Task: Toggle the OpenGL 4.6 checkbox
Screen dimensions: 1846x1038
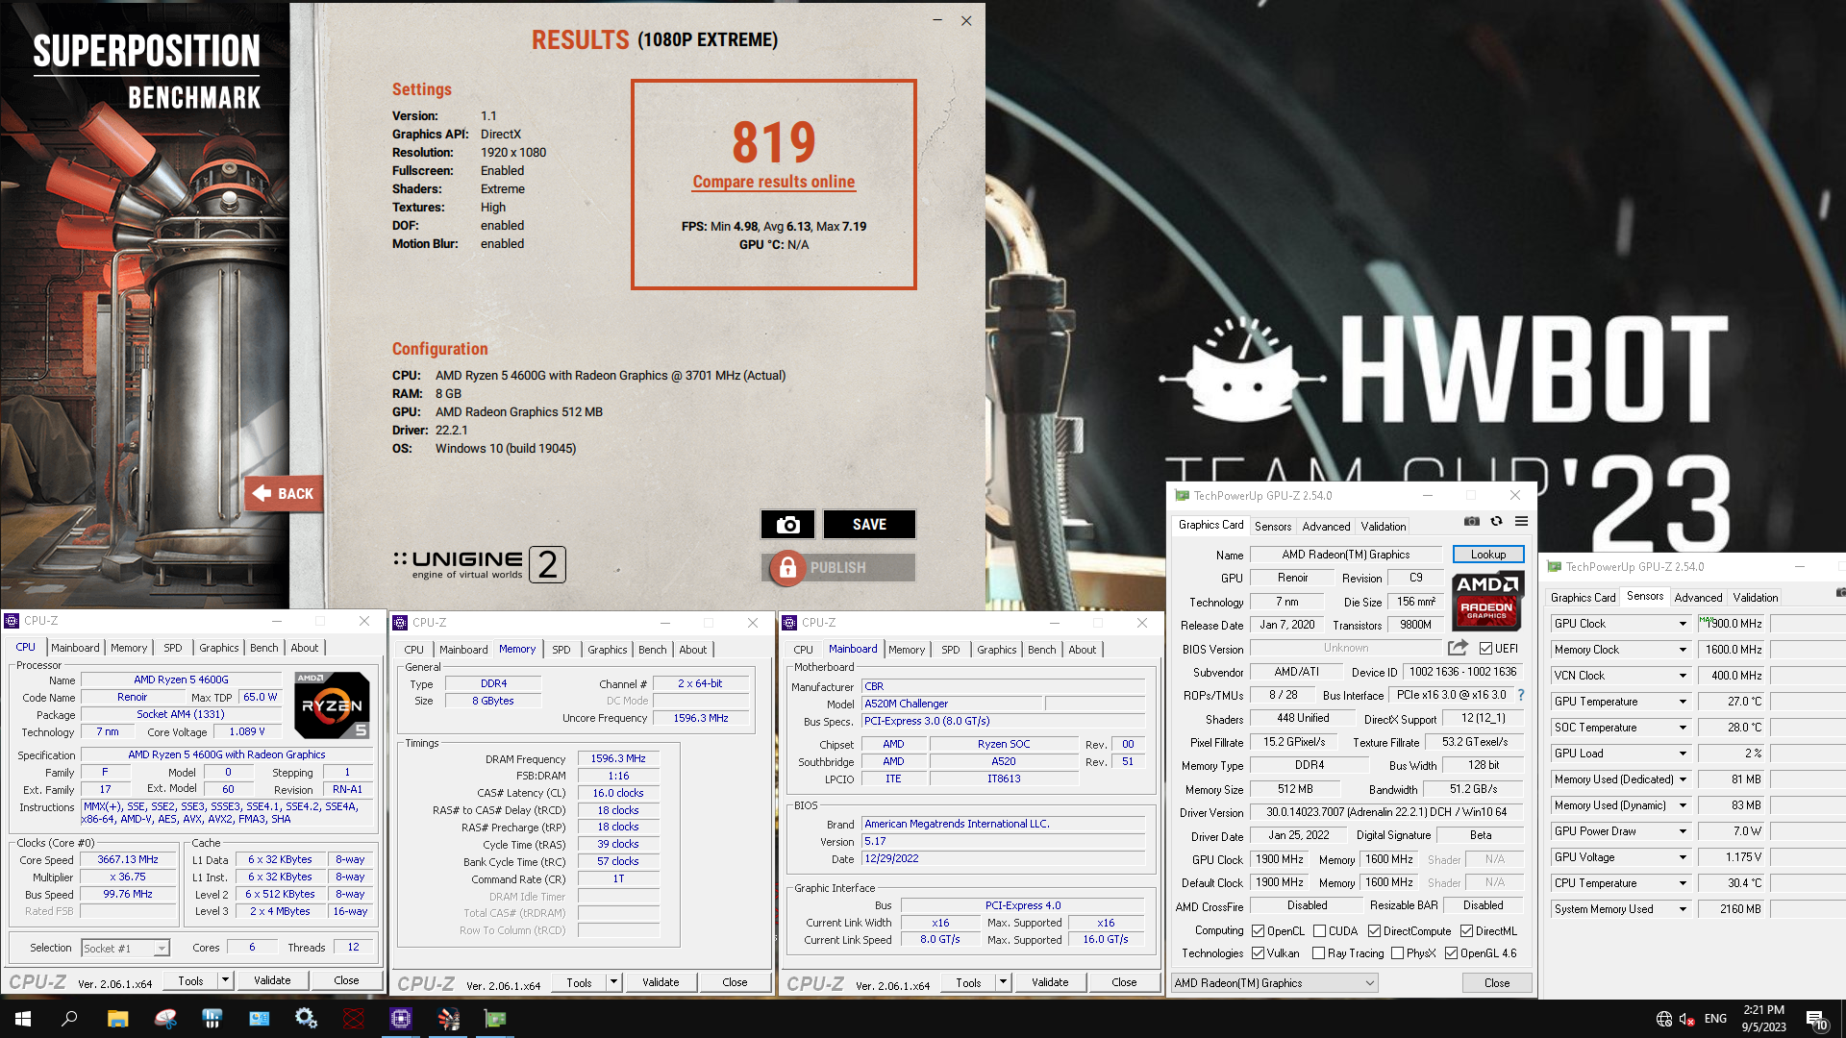Action: pyautogui.click(x=1451, y=953)
